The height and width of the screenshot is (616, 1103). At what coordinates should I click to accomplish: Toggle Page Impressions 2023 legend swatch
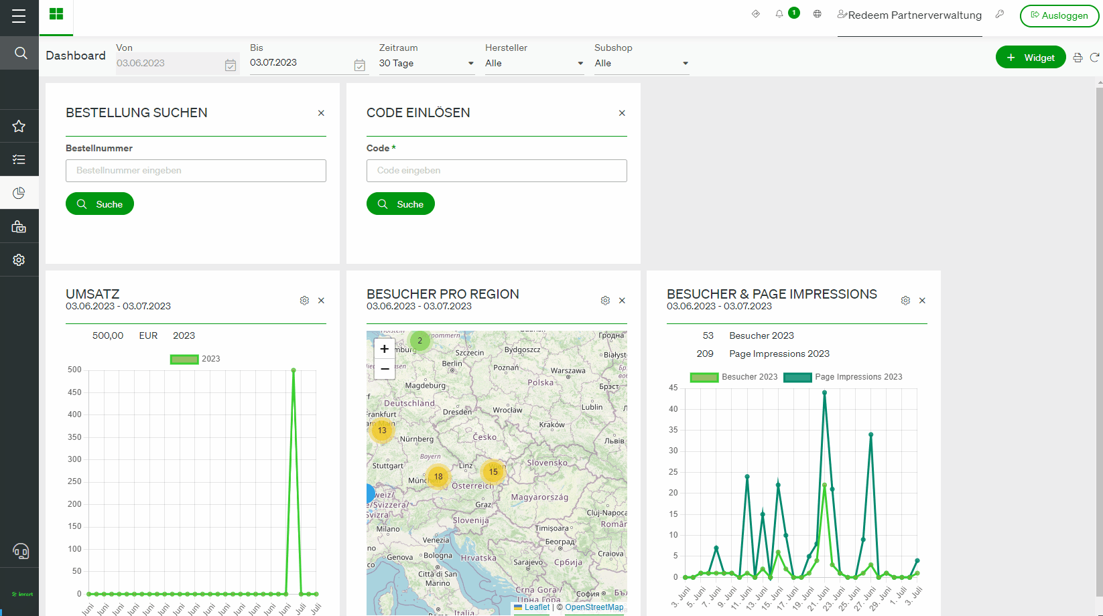click(797, 377)
